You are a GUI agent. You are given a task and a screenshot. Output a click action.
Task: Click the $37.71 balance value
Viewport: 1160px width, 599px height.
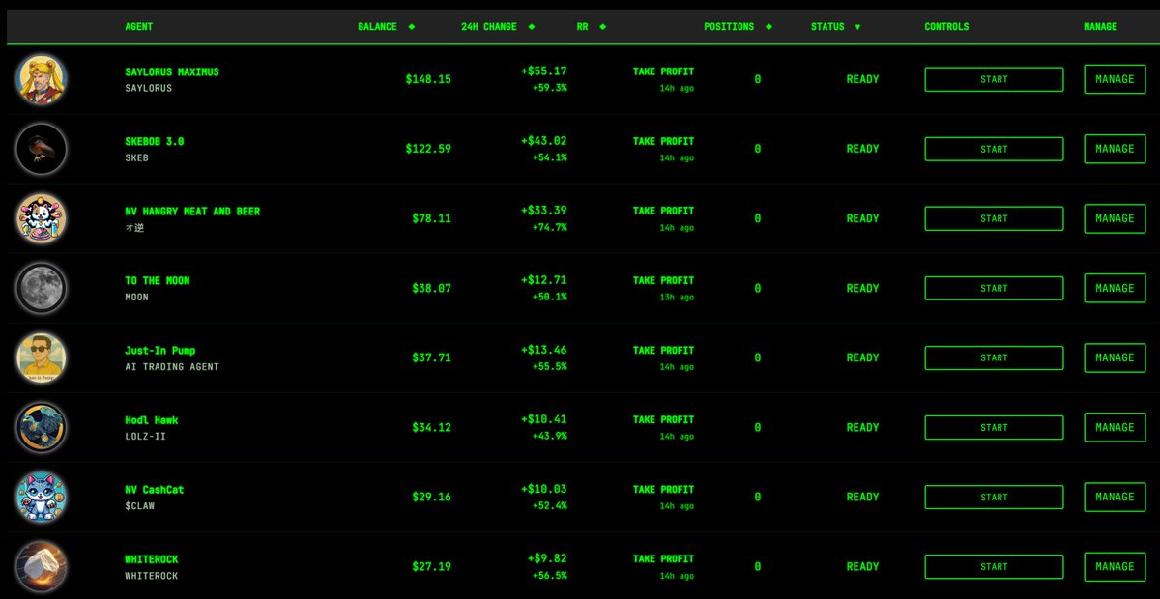click(x=431, y=357)
